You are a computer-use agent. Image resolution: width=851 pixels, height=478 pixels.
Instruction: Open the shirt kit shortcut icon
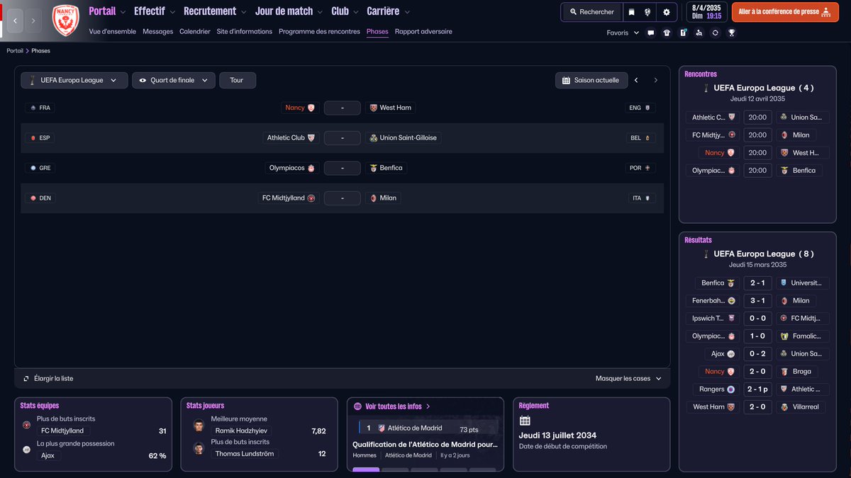pos(667,33)
